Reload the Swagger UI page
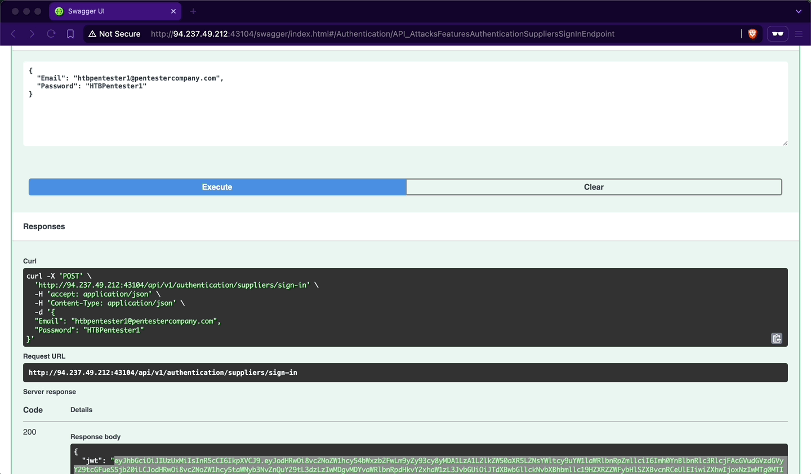 tap(51, 34)
